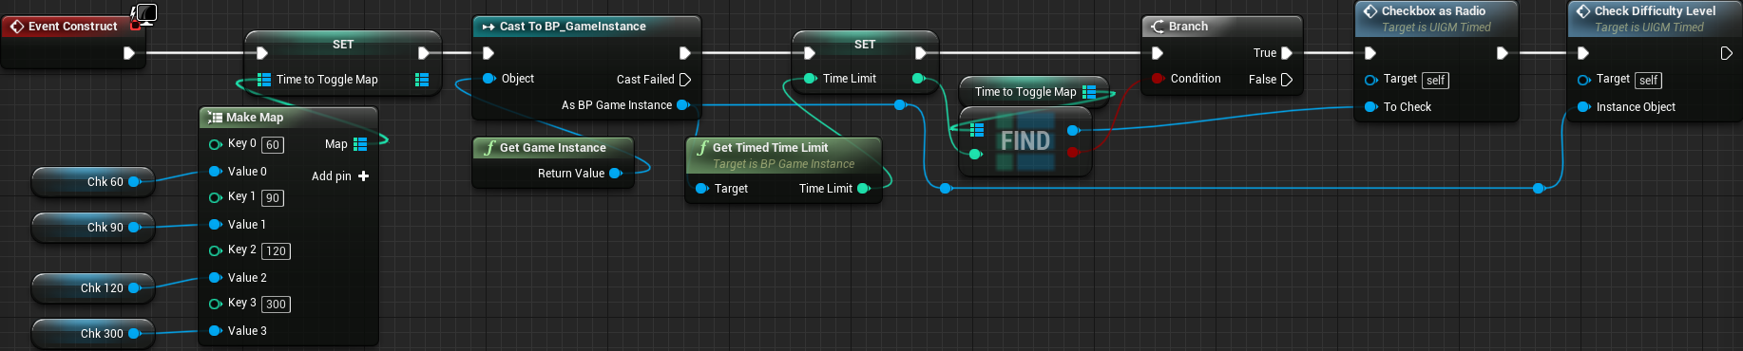Click the first SET node's input exec pin
The height and width of the screenshot is (351, 1743).
pos(262,53)
